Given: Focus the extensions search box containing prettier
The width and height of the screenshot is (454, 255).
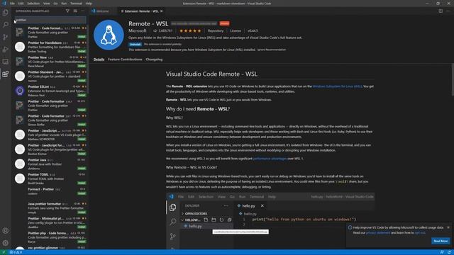Looking at the screenshot, I should coord(50,20).
